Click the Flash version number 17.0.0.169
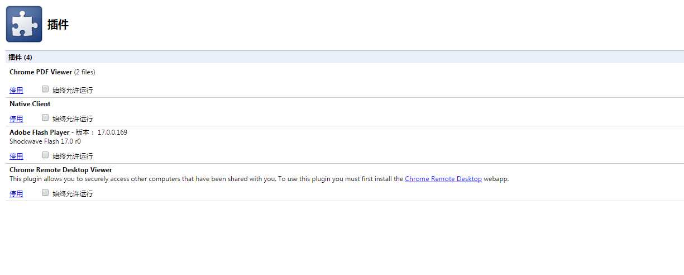The image size is (684, 275). (112, 132)
